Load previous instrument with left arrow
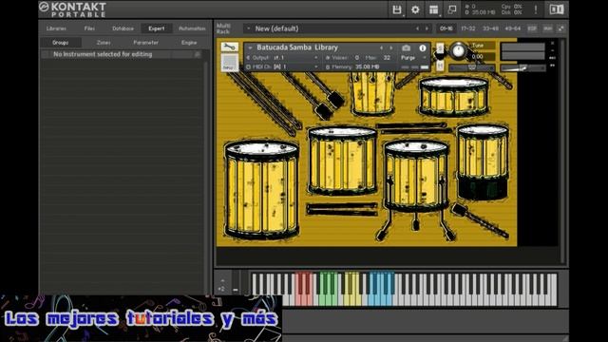The image size is (608, 342). pyautogui.click(x=381, y=47)
